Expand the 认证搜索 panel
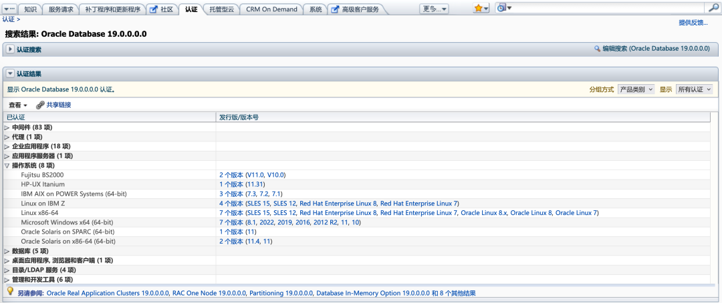The width and height of the screenshot is (722, 303). [10, 49]
